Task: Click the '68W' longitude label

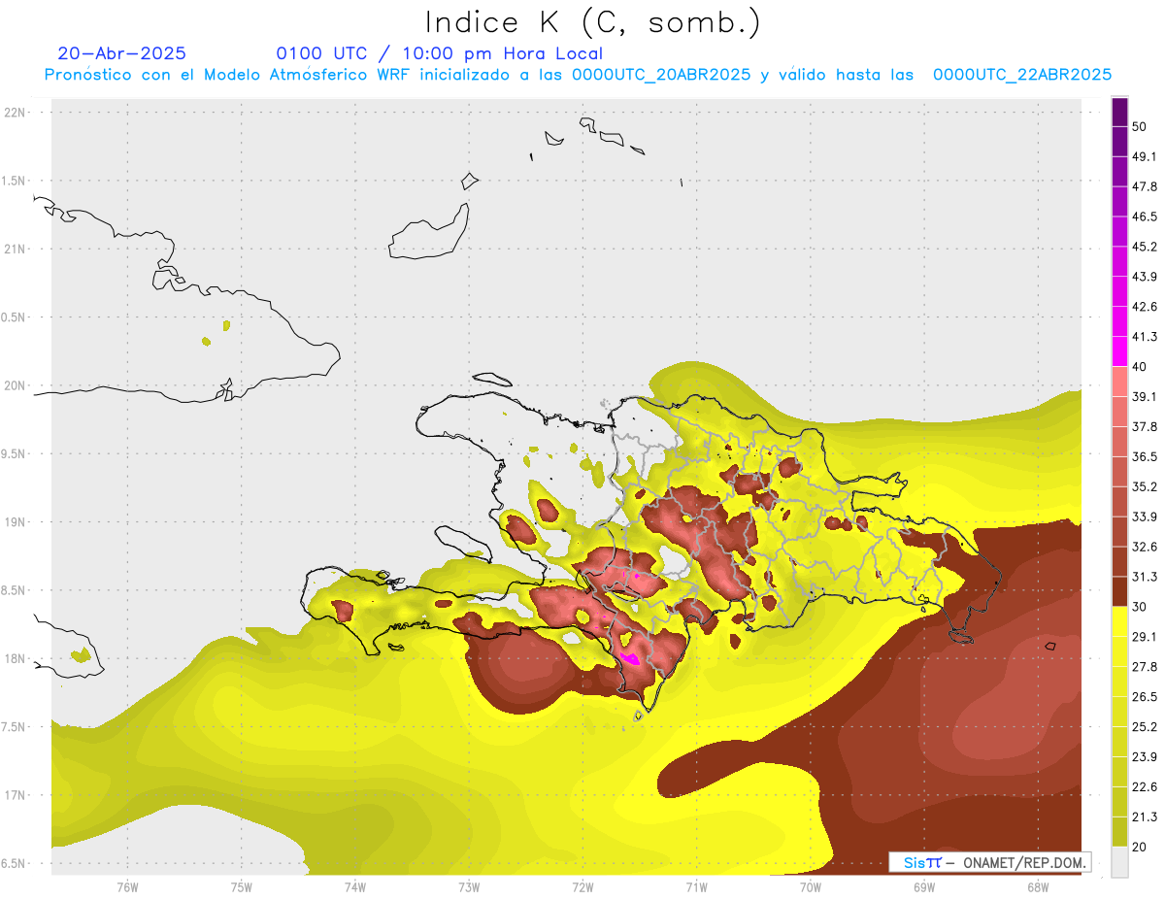Action: point(1038,887)
